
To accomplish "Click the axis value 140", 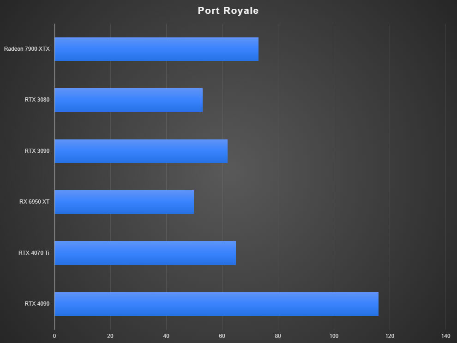I will click(x=445, y=336).
